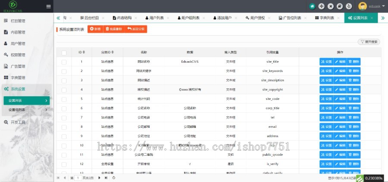Check the box for row ID 2
Image resolution: width=388 pixels, height=182 pixels.
point(64,71)
